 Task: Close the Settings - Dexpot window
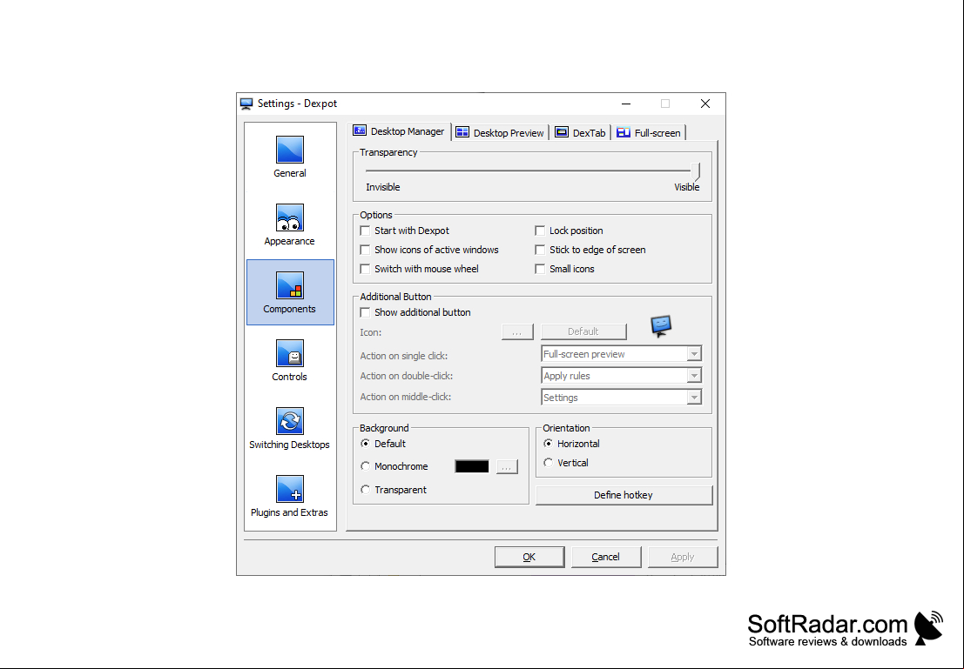705,104
